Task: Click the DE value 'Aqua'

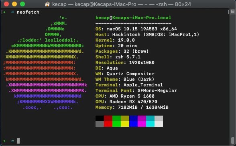Action: tap(112, 68)
